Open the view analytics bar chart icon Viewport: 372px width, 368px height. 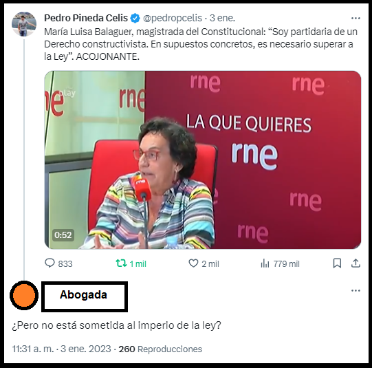point(265,263)
